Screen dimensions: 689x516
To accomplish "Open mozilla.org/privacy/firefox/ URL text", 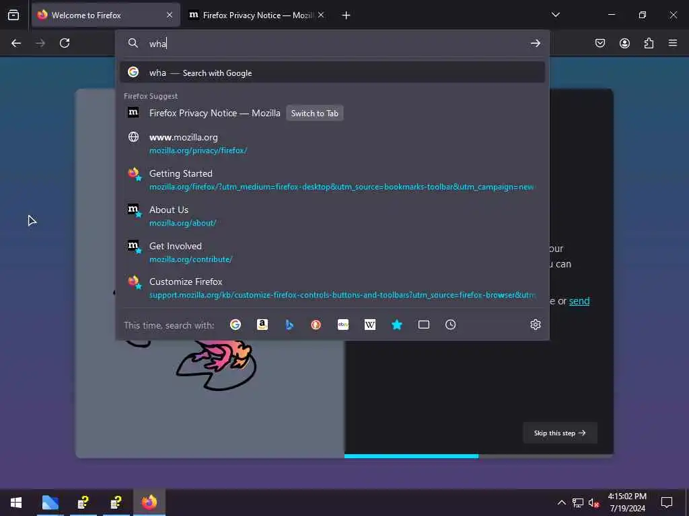I will click(x=198, y=150).
